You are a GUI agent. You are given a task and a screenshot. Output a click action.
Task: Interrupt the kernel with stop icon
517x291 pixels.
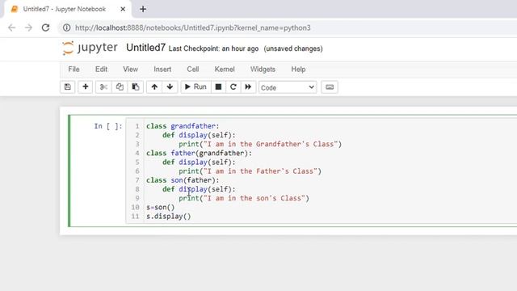(218, 87)
